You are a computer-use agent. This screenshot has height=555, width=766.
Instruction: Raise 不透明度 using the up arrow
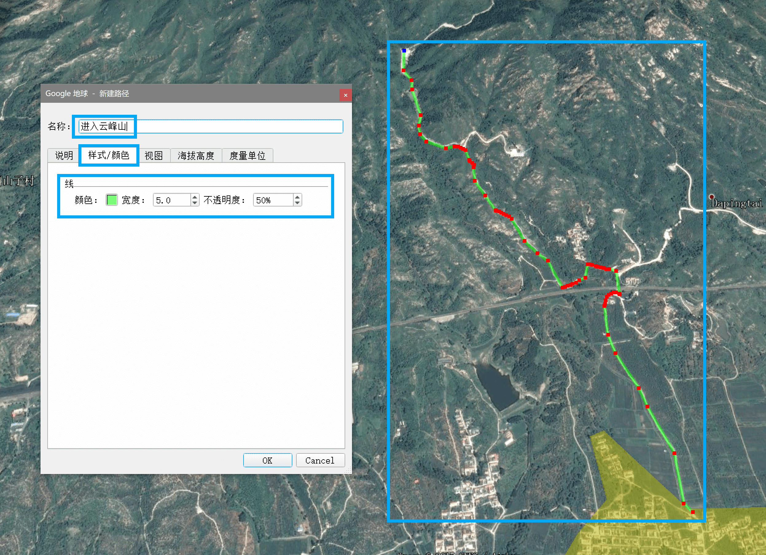pyautogui.click(x=297, y=197)
